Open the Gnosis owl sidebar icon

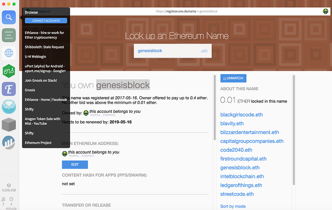click(9, 107)
